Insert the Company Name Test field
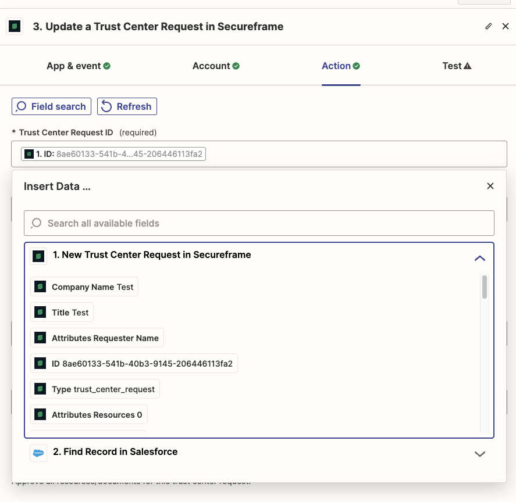Image resolution: width=516 pixels, height=502 pixels. (x=84, y=286)
